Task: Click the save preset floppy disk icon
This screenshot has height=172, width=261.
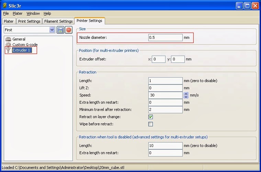Action: 60,30
